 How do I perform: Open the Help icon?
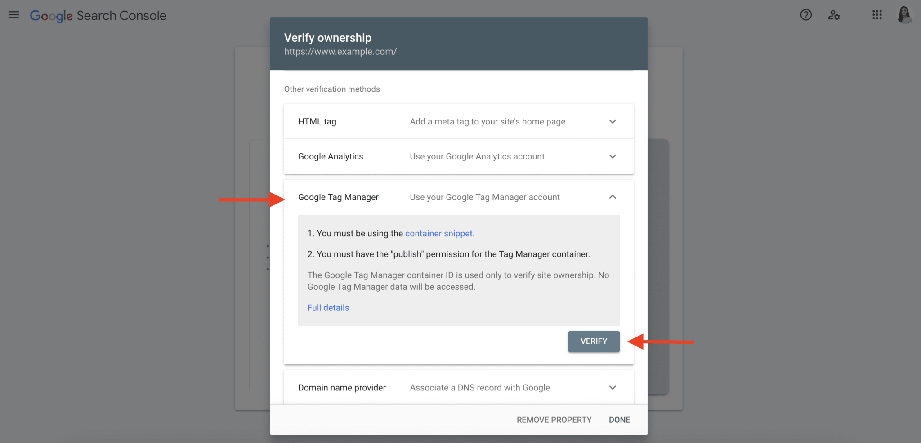[x=806, y=15]
